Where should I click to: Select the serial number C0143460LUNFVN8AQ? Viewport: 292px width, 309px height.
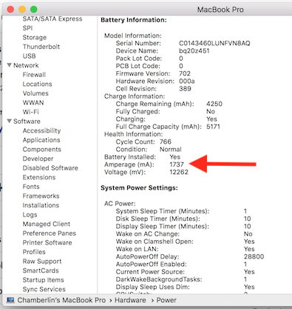point(214,43)
